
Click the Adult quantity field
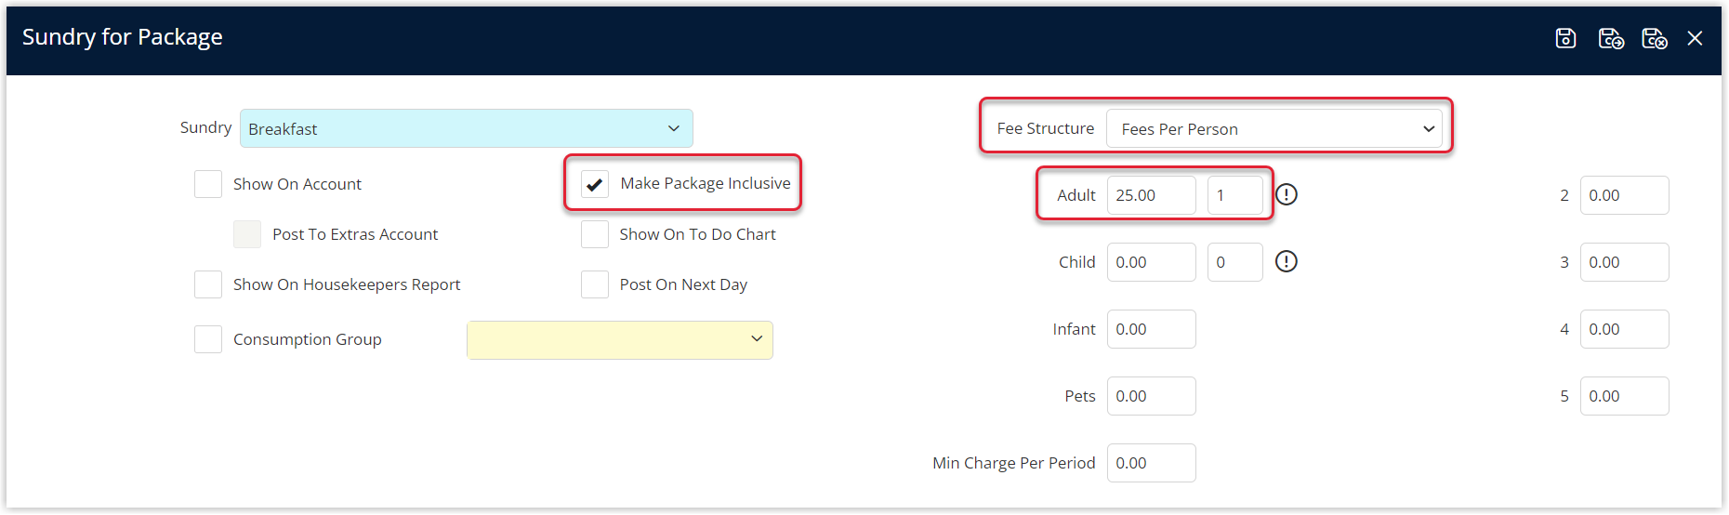click(x=1235, y=195)
